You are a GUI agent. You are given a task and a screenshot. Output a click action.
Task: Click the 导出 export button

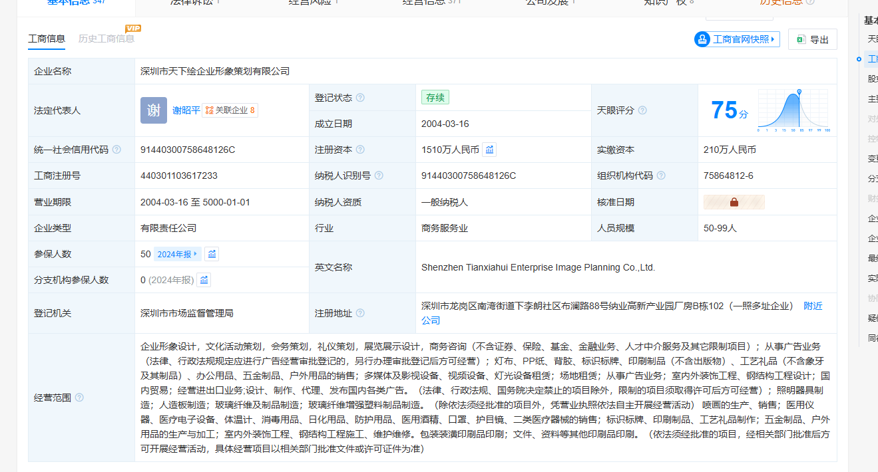click(x=812, y=39)
